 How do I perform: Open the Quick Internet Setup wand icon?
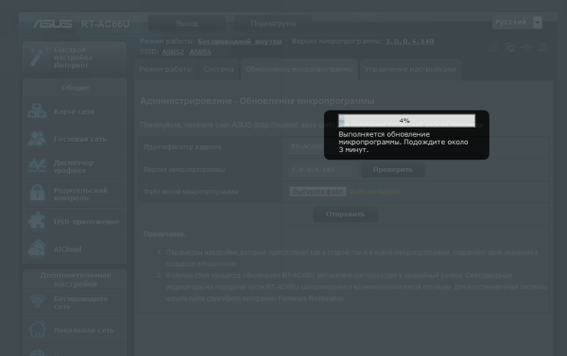click(39, 57)
